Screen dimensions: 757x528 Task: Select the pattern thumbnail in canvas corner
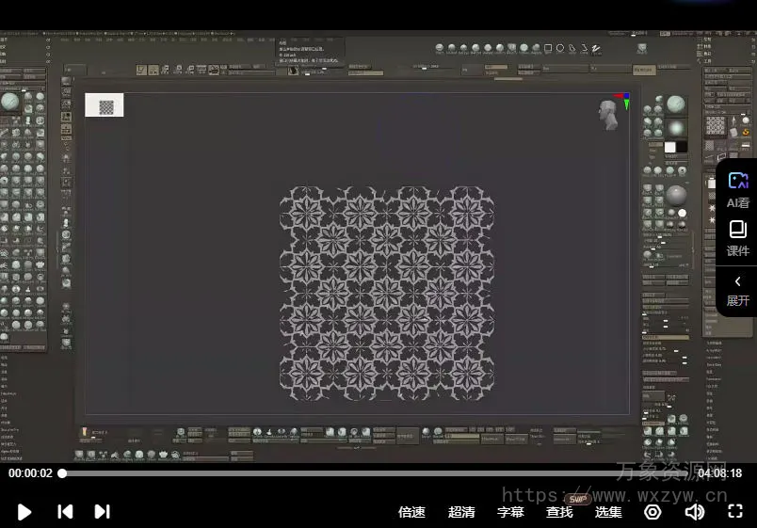coord(105,106)
